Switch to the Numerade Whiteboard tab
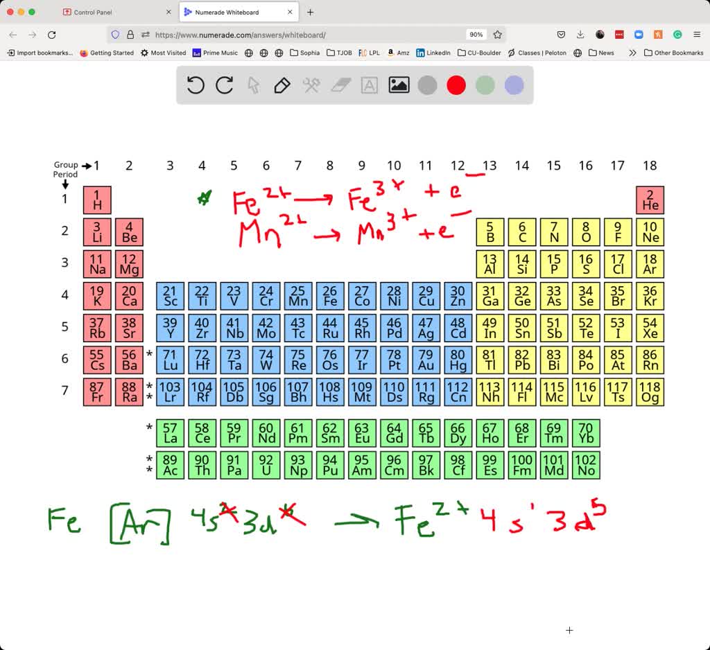Image resolution: width=710 pixels, height=650 pixels. (x=229, y=12)
